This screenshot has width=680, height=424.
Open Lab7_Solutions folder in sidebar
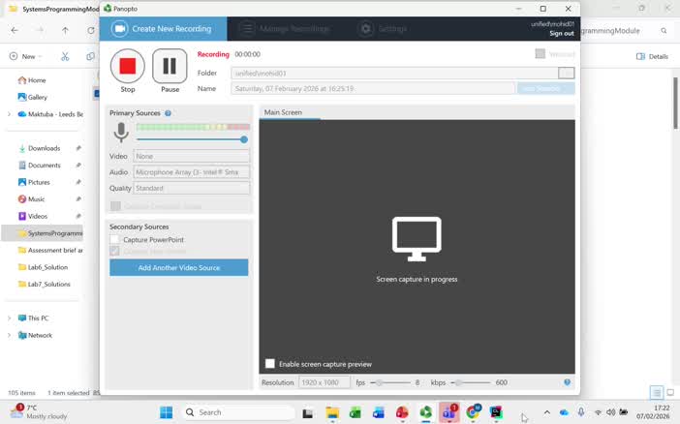[45, 284]
